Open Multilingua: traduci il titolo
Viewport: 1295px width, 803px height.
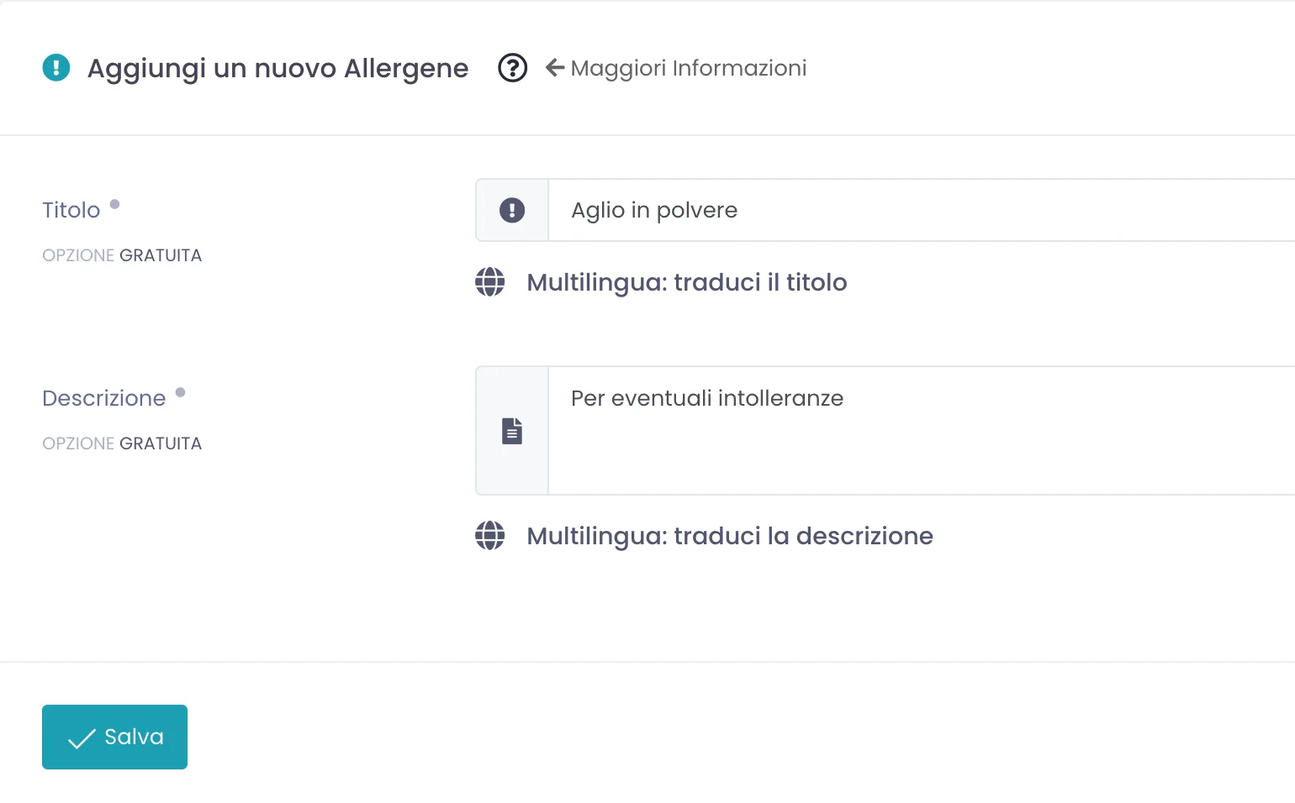coord(687,282)
